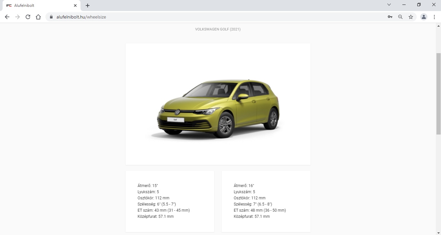Minimize the Chrome window

click(x=404, y=5)
